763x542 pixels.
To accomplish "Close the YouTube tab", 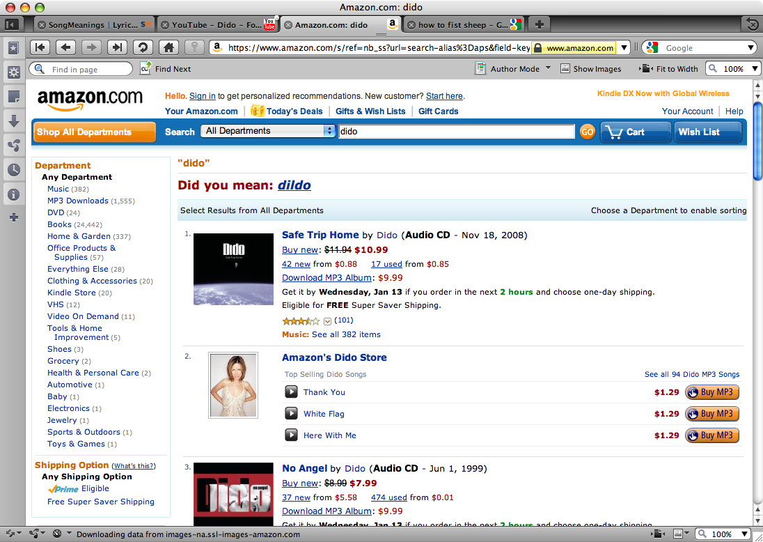I will (165, 25).
